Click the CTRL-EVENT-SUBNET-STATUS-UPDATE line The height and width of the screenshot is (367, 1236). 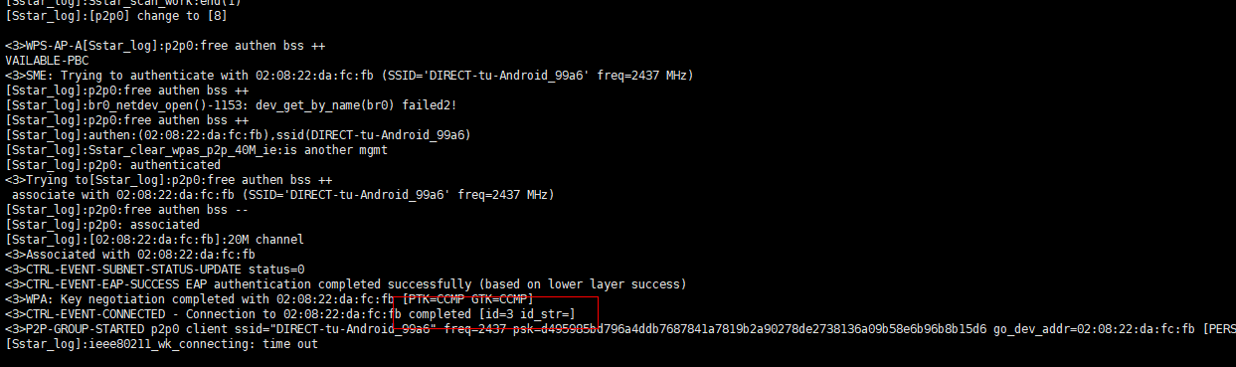point(154,270)
